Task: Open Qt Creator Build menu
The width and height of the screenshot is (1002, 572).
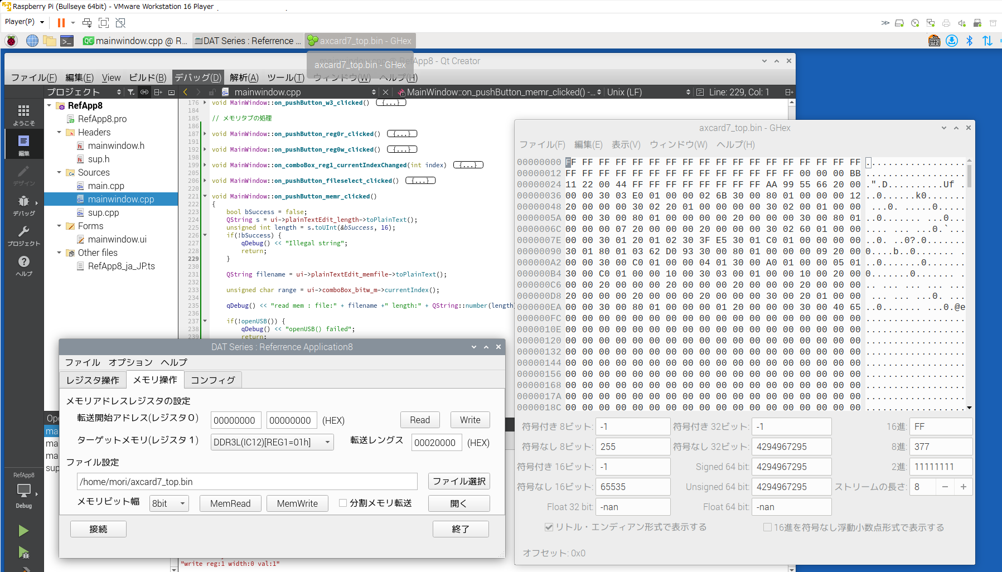Action: [148, 77]
